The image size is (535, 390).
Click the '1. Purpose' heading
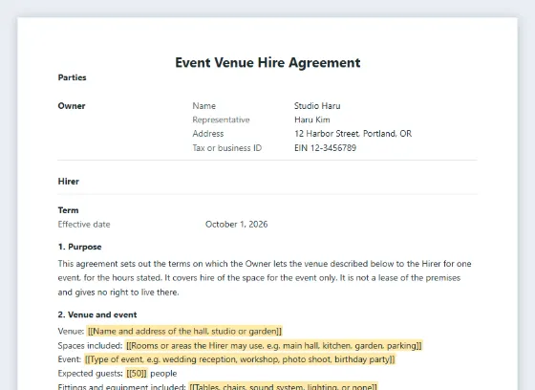80,247
